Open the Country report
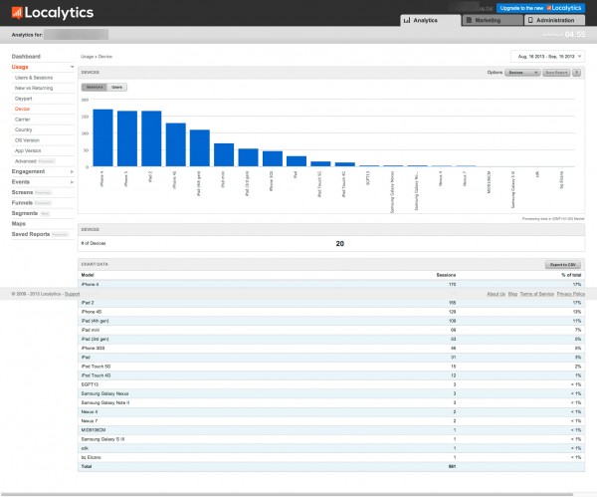The image size is (597, 497). (x=24, y=129)
